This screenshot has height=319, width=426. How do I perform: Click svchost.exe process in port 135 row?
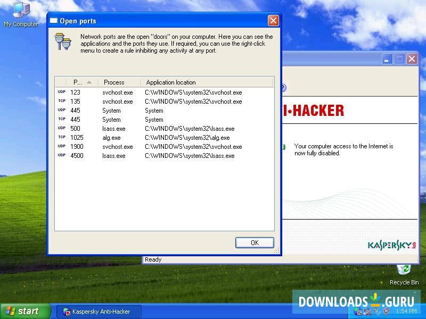click(x=118, y=102)
